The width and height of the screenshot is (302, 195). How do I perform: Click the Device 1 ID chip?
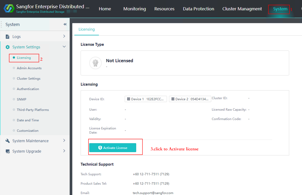(146, 99)
